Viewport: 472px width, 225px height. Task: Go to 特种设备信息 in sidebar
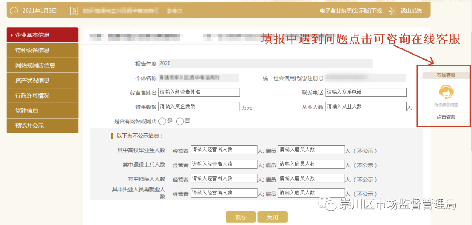[x=42, y=50]
